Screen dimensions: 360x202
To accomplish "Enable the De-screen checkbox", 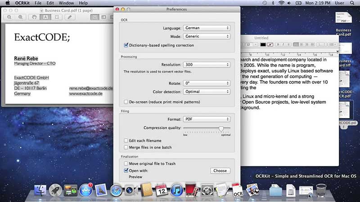I will coord(126,102).
